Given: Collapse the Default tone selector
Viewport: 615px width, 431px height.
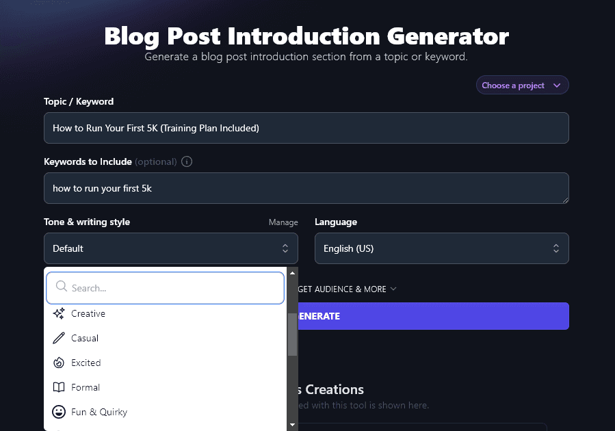Looking at the screenshot, I should coord(170,248).
